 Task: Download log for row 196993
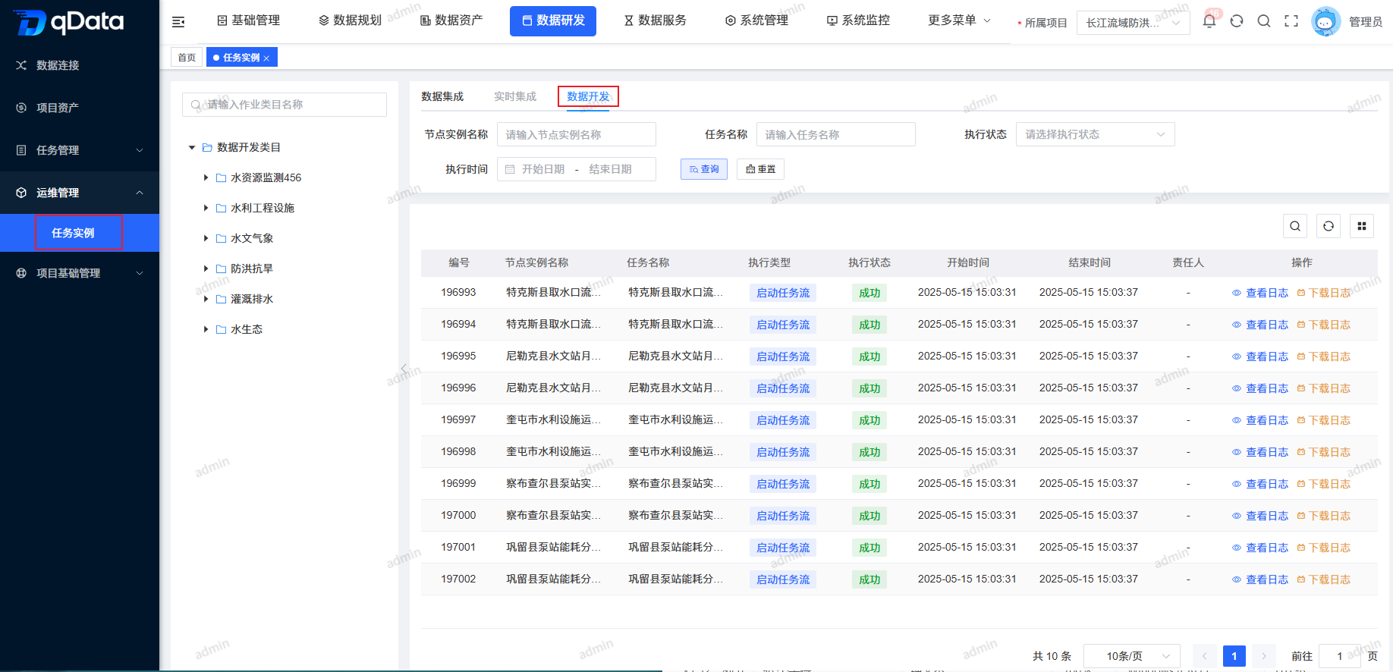[x=1324, y=293]
